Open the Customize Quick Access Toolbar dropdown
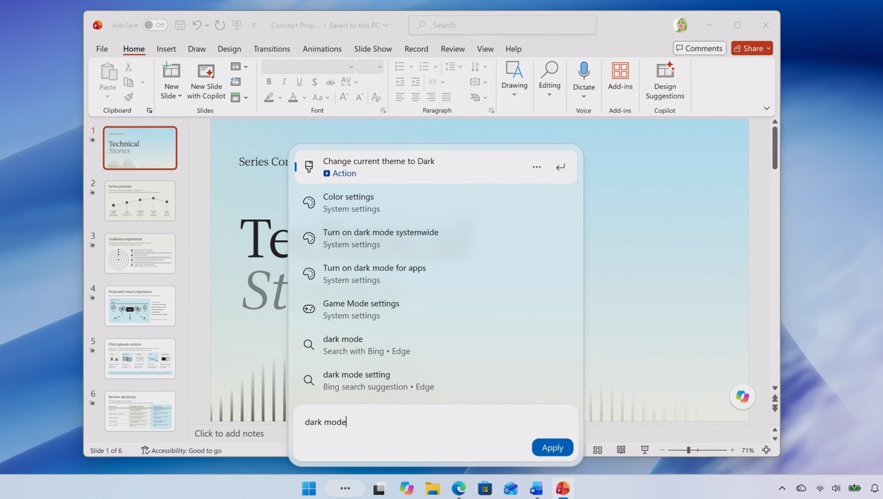 pos(254,25)
